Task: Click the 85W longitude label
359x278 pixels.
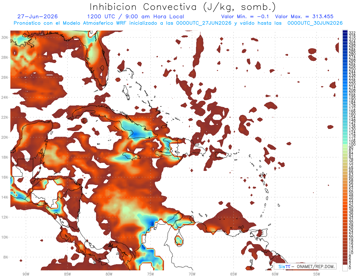Action: coord(67,274)
